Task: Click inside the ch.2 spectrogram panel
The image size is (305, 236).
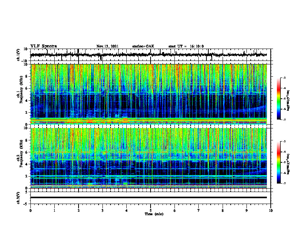Action: (149, 158)
